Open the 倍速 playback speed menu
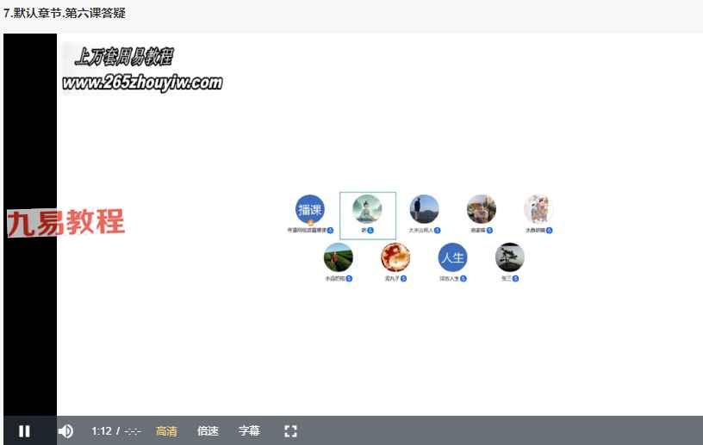The height and width of the screenshot is (445, 703). pos(208,430)
